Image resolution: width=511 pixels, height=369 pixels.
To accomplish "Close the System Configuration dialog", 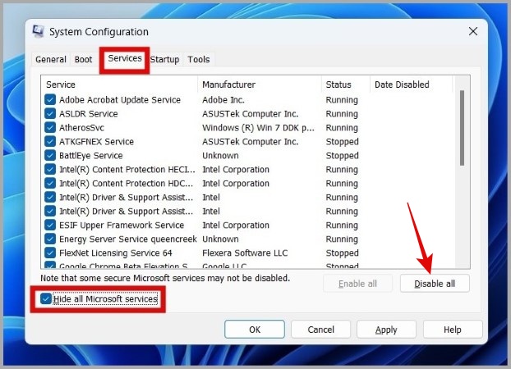I will [473, 31].
